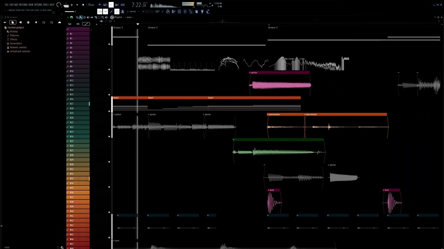This screenshot has height=249, width=444.
Task: Open the Playlist window from toolbar
Action: tap(168, 11)
